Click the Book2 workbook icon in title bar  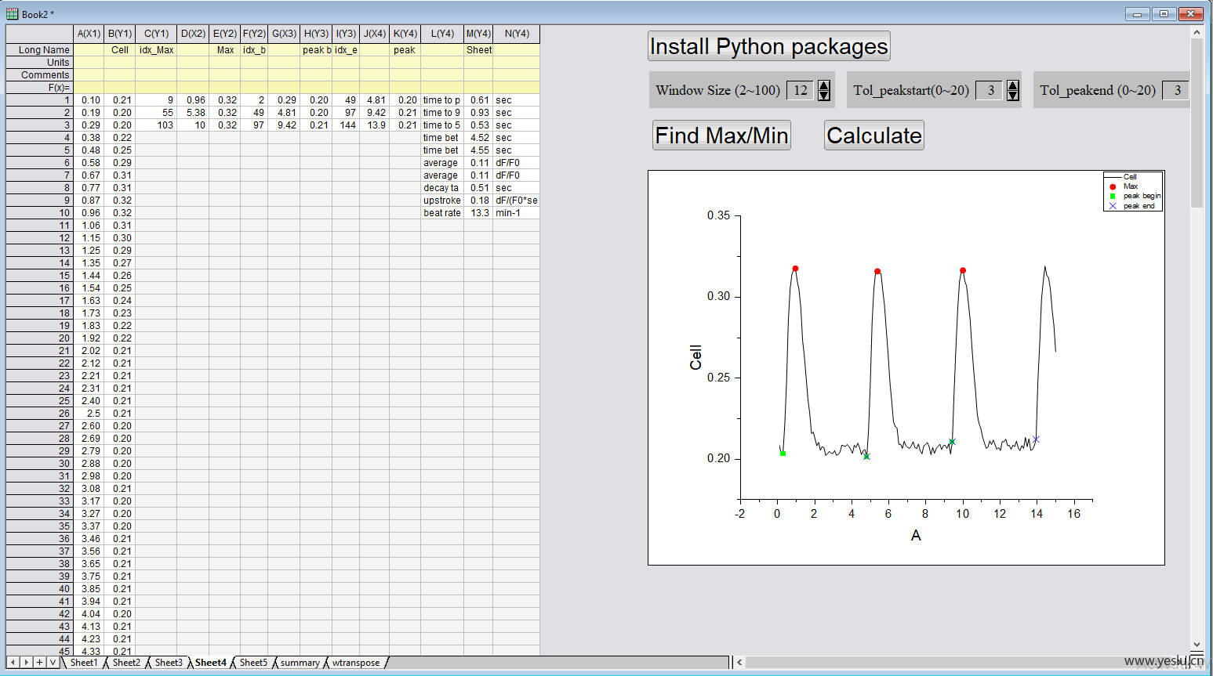tap(12, 14)
